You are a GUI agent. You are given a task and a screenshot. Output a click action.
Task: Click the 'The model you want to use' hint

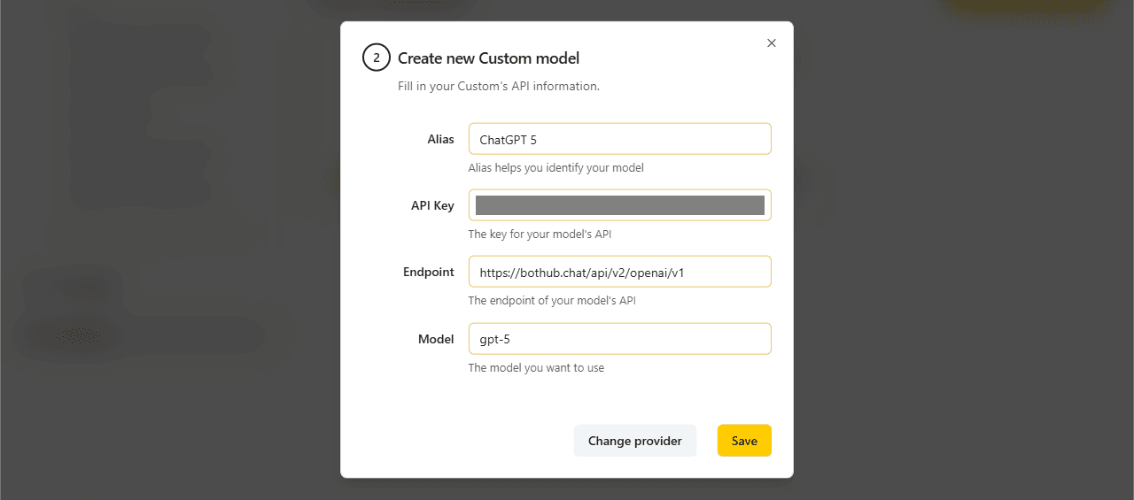536,367
